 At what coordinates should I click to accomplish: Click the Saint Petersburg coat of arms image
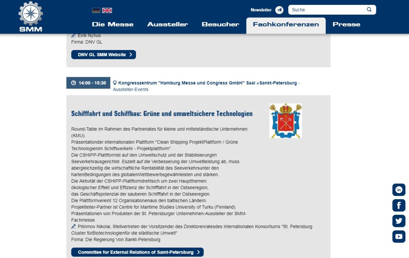[x=286, y=121]
